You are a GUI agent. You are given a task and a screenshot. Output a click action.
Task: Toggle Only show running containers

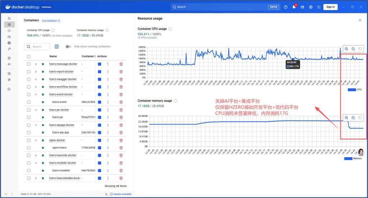pyautogui.click(x=68, y=47)
